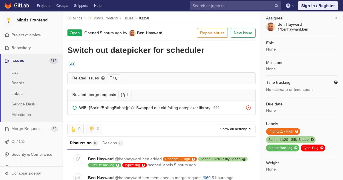This screenshot has height=180, width=343.
Task: Click the Repository file icon in sidebar
Action: [x=7, y=48]
